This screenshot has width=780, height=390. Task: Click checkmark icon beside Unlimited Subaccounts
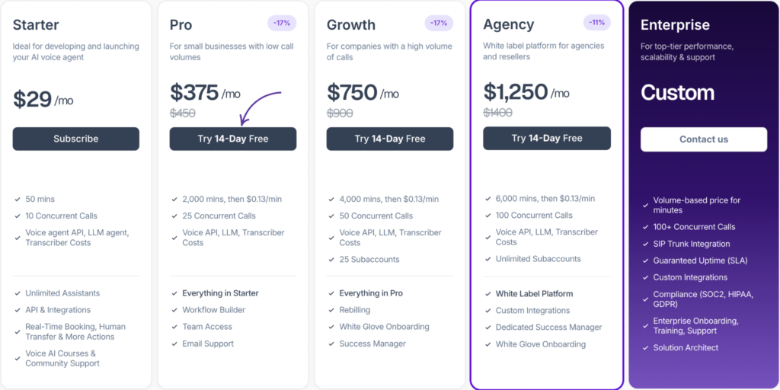coord(488,259)
